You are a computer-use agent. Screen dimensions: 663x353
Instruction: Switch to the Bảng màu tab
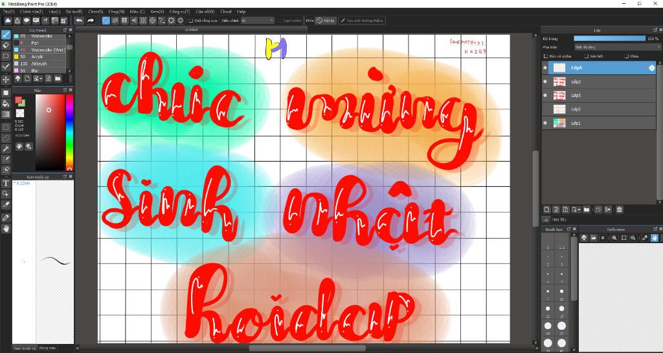coord(47,348)
